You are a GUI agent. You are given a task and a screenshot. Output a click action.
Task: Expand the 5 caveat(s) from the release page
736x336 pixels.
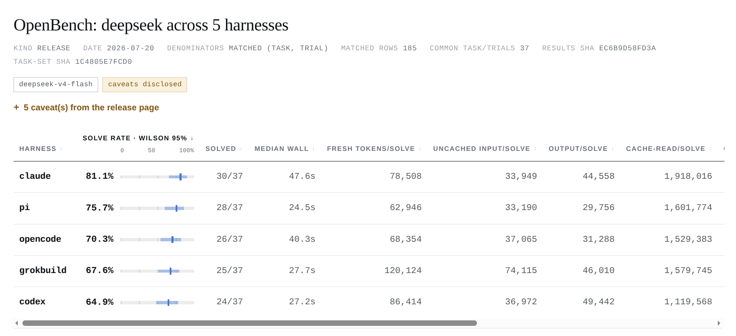click(86, 107)
